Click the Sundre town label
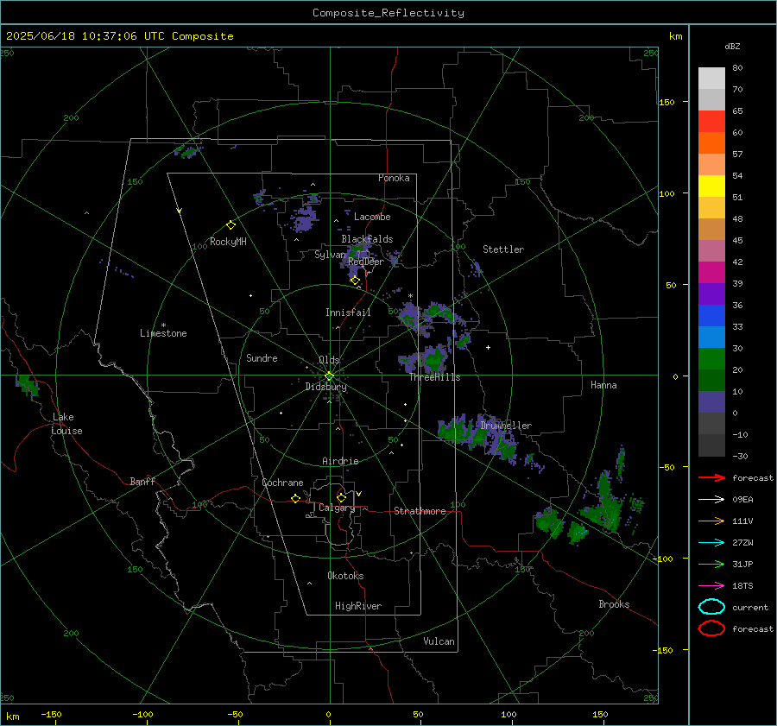This screenshot has height=726, width=777. tap(262, 357)
